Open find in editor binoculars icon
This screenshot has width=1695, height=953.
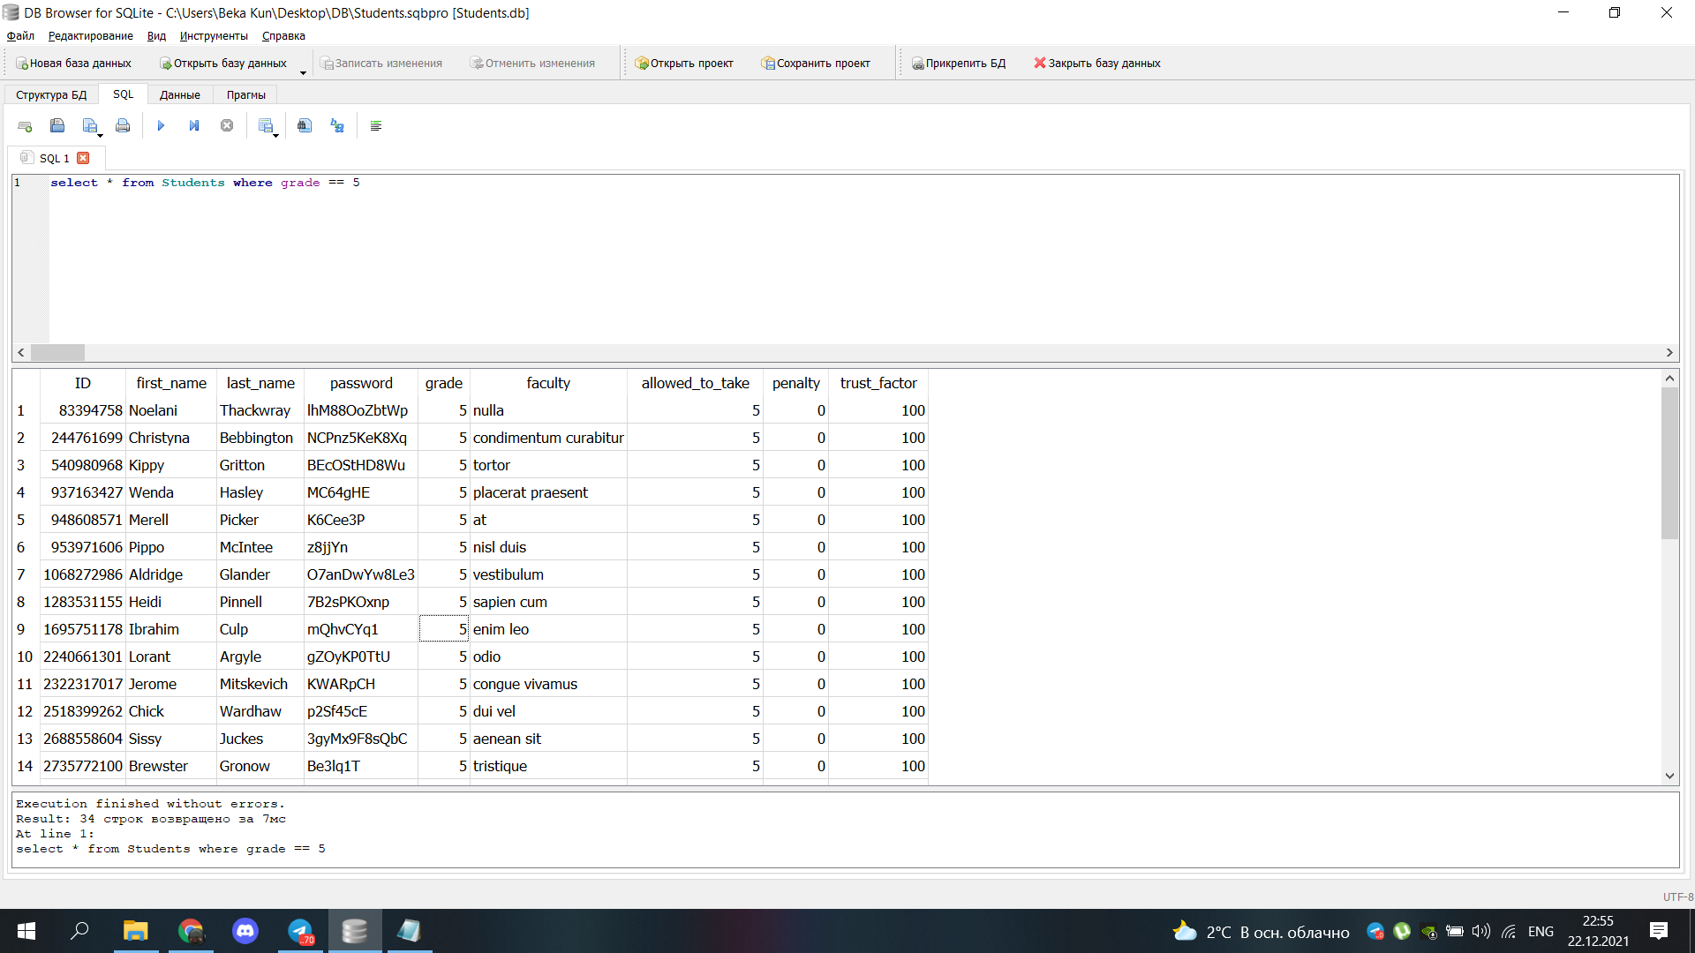[305, 126]
